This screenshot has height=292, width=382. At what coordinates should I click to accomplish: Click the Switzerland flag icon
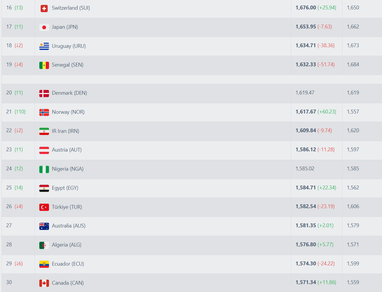(x=44, y=8)
